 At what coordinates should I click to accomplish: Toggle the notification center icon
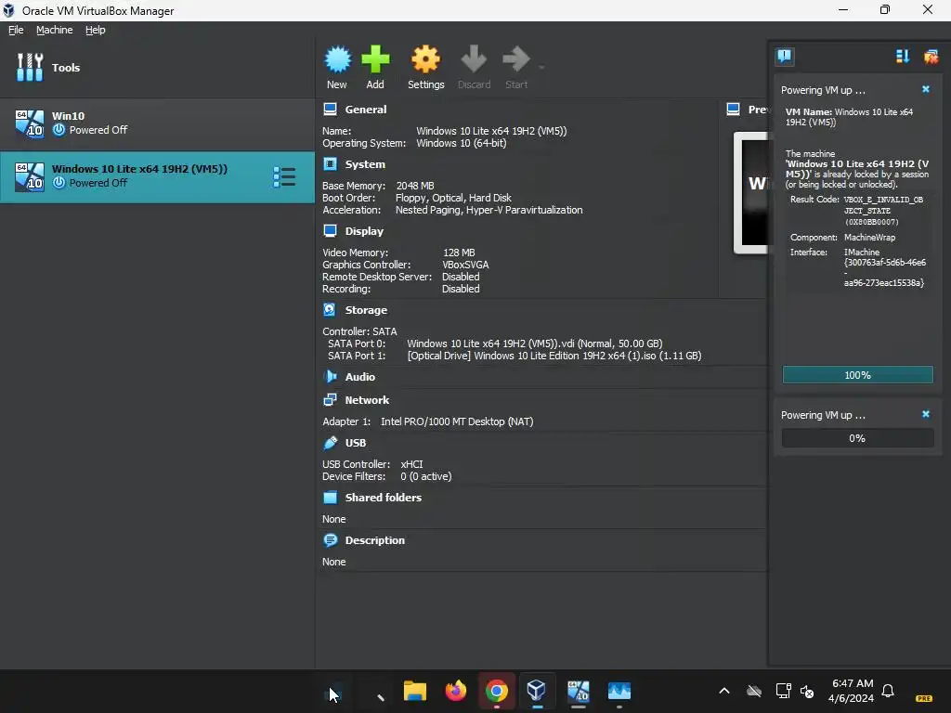click(x=784, y=57)
